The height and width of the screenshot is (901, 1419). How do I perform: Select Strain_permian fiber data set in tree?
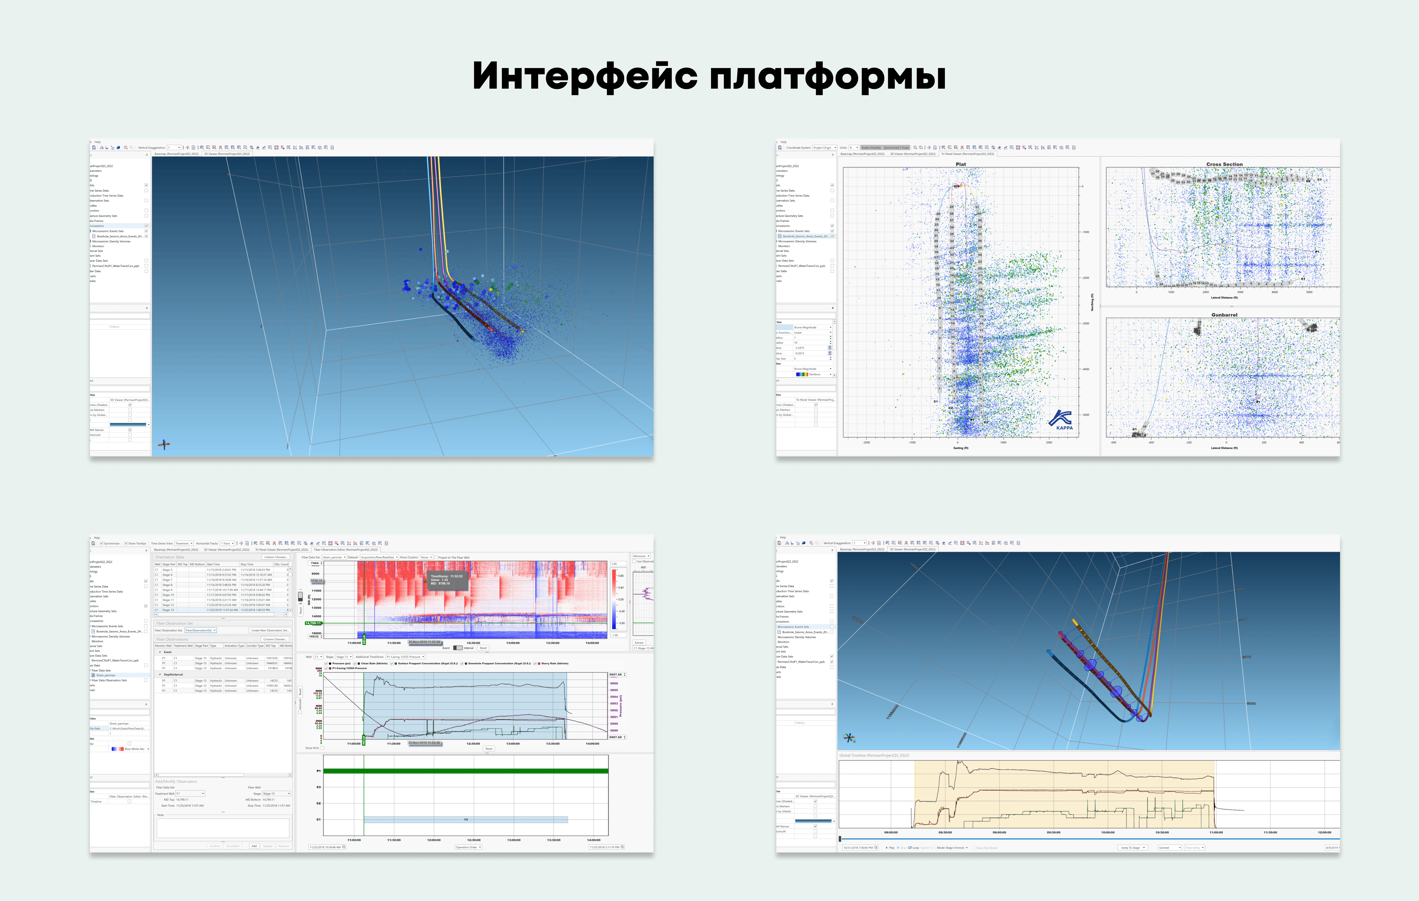click(x=106, y=675)
